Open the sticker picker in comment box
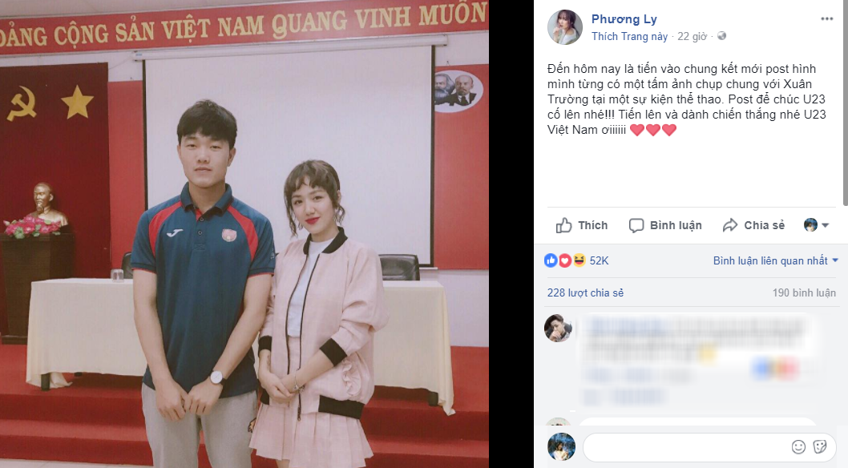This screenshot has width=848, height=468. [820, 447]
